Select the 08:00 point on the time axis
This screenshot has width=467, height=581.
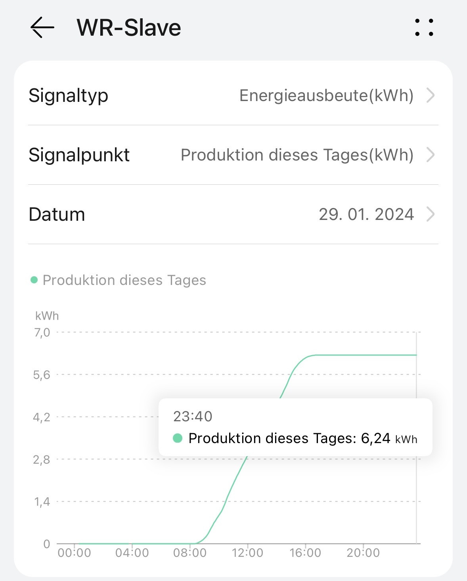pyautogui.click(x=190, y=552)
